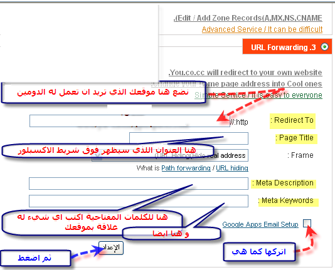
Task: Click the orange URL Forwarding .3 header
Action: [287, 46]
